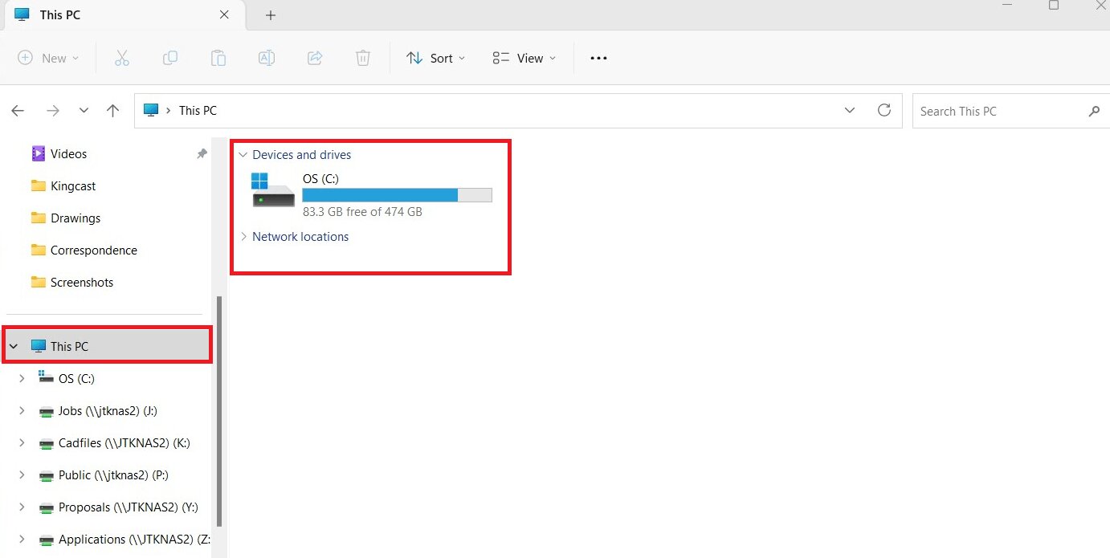This screenshot has height=558, width=1110.
Task: Click the pin icon next to Videos
Action: tap(201, 153)
